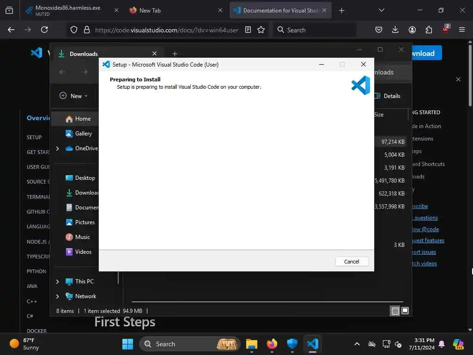
Task: Select Home in Explorer sidebar
Action: click(x=78, y=119)
